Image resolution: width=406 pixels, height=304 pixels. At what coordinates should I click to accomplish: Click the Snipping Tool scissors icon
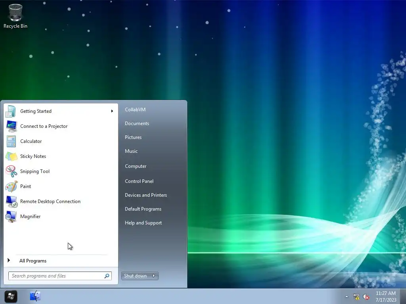(x=11, y=171)
